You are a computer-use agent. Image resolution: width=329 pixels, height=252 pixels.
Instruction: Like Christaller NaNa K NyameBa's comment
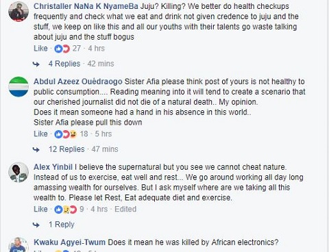[40, 49]
